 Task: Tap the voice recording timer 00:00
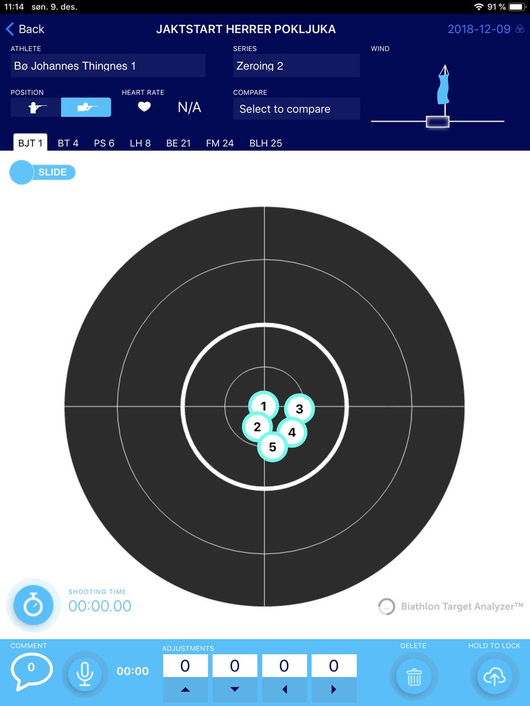tap(132, 671)
